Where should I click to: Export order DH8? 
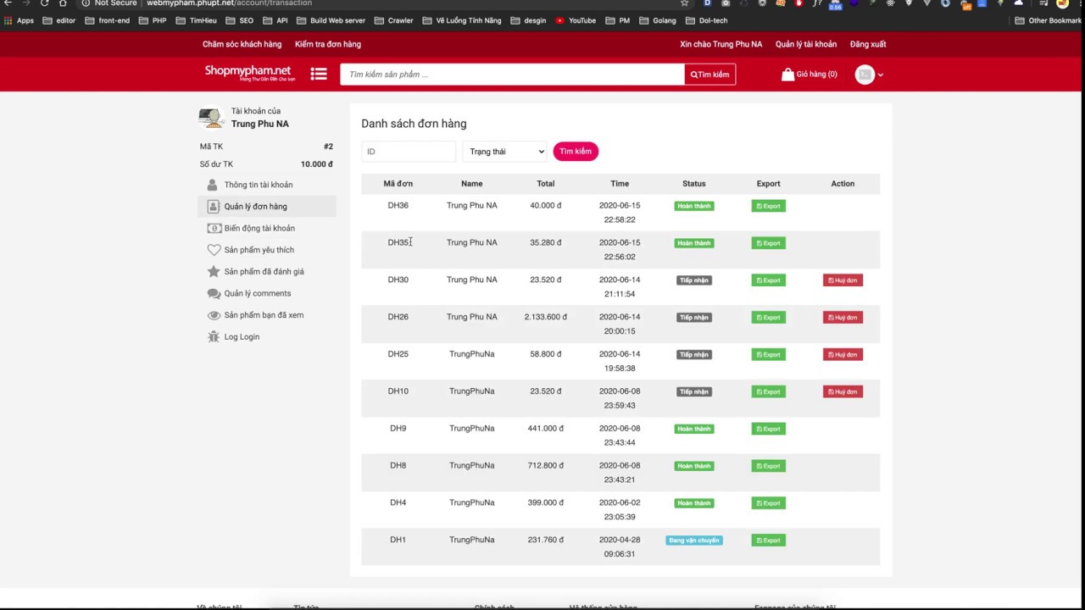tap(768, 466)
